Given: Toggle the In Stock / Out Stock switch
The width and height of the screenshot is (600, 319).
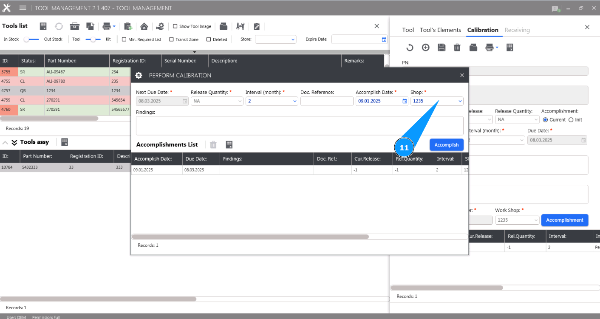Looking at the screenshot, I should click(31, 40).
